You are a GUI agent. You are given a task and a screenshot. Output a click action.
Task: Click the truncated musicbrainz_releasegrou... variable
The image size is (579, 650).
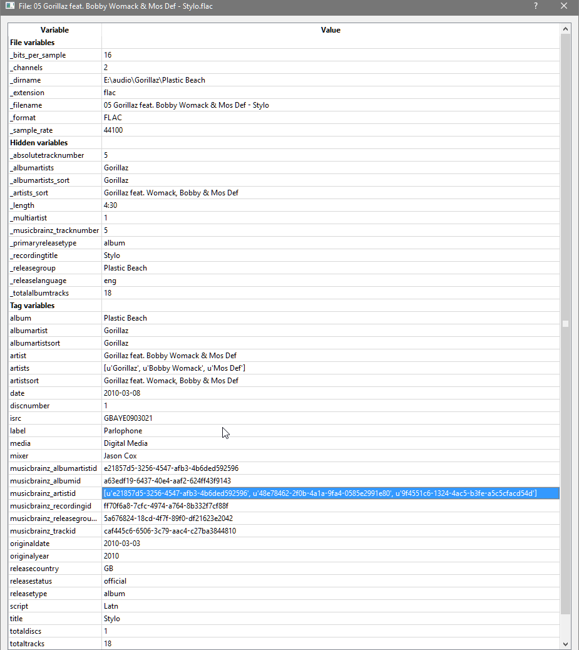point(53,518)
